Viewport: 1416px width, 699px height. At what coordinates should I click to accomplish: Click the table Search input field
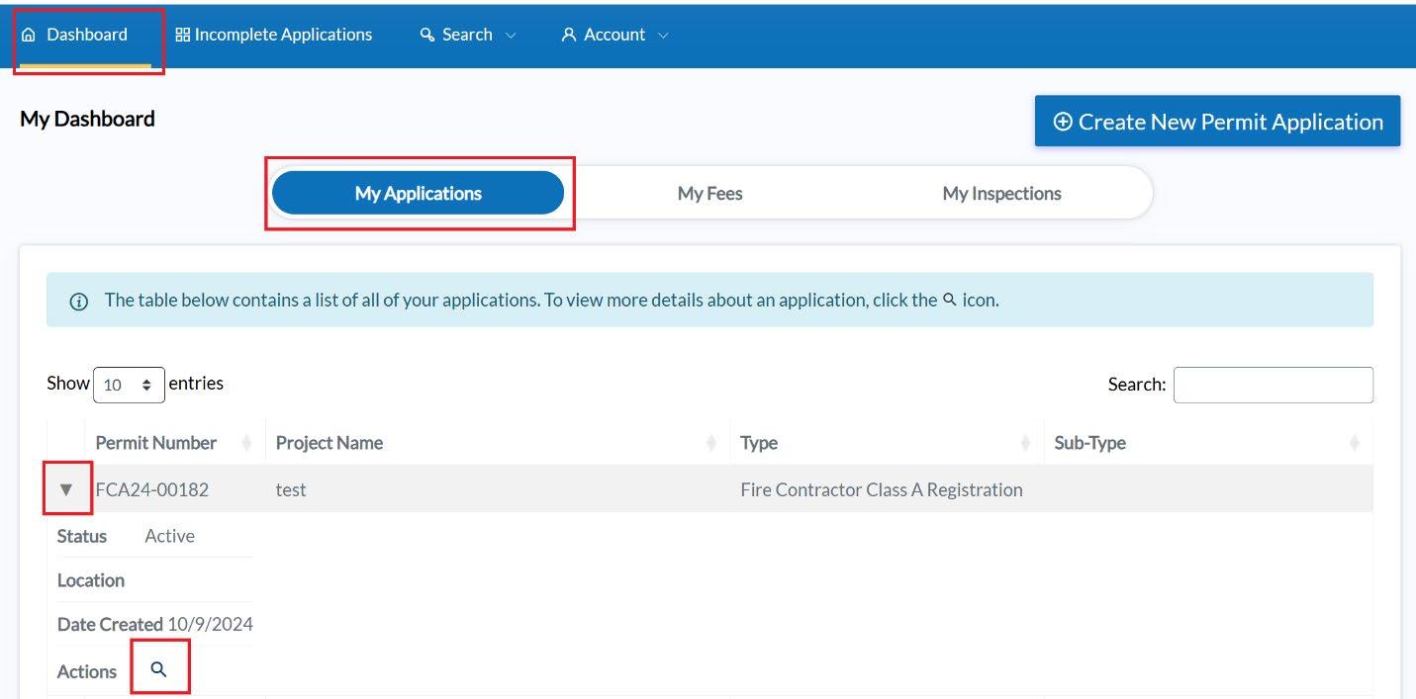click(1273, 385)
